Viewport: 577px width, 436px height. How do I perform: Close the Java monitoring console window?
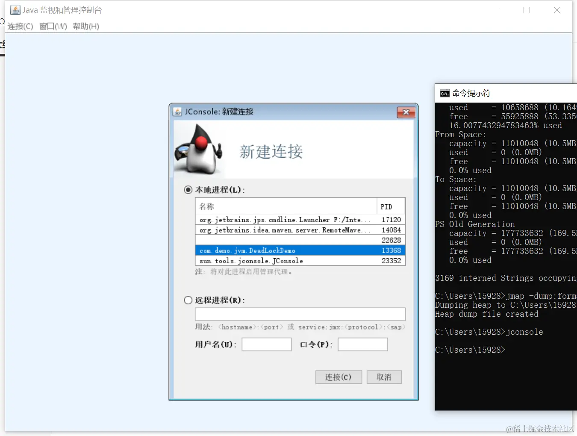(x=557, y=10)
